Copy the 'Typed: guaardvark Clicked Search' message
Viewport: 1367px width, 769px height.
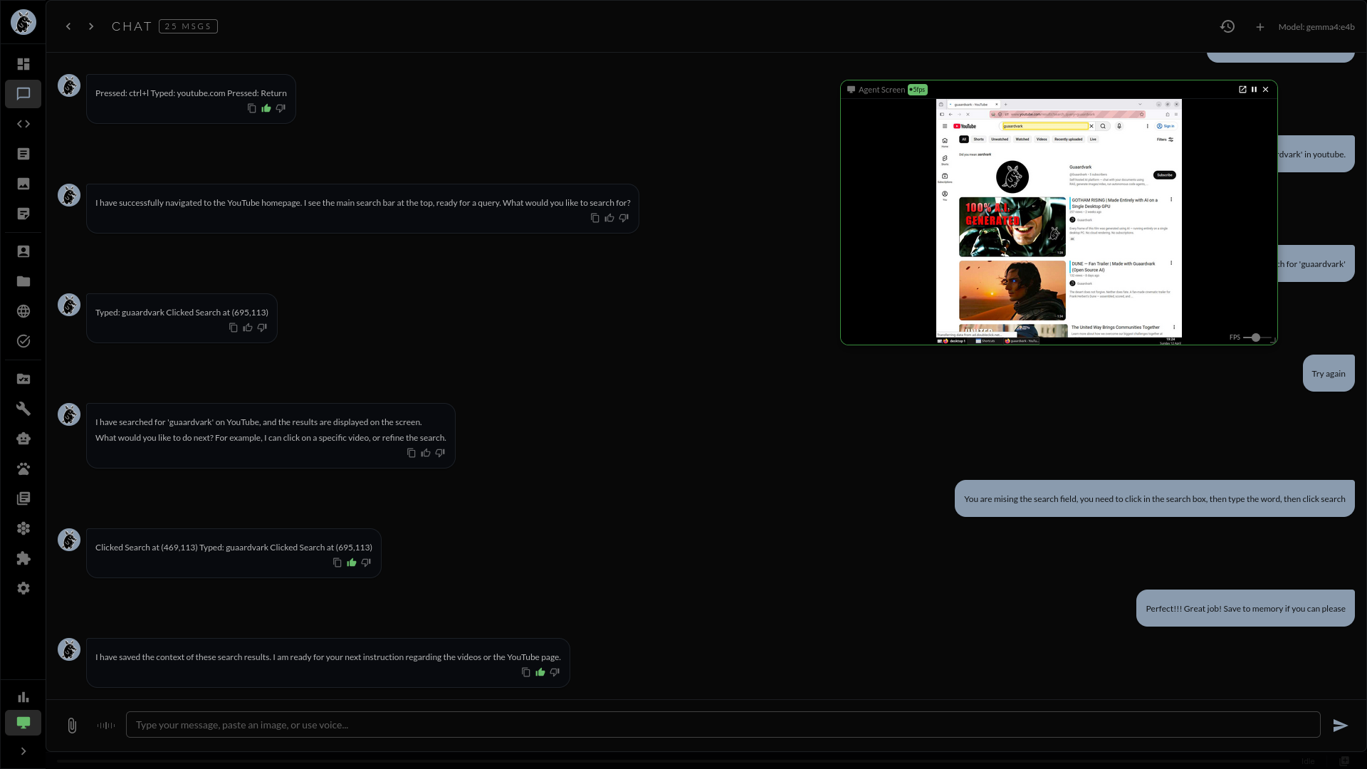[233, 328]
